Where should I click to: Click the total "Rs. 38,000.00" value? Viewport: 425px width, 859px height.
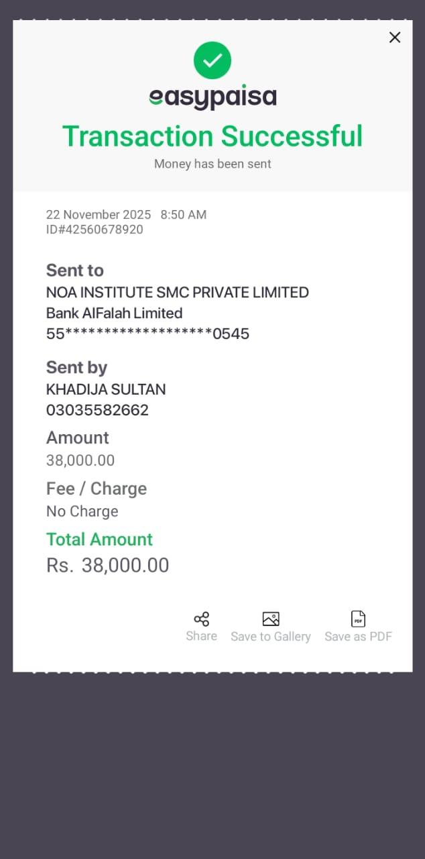(x=107, y=566)
